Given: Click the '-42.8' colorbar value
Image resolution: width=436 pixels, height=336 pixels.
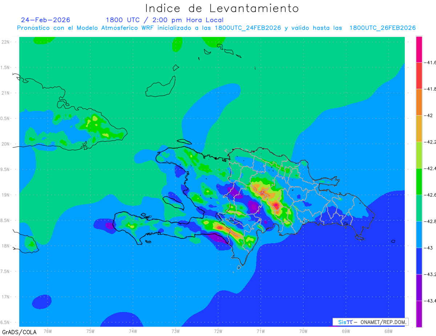Looking at the screenshot, I should tap(430, 221).
